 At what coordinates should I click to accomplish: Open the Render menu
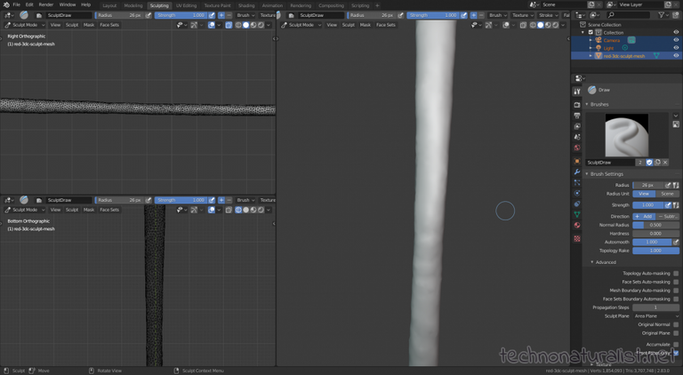point(46,4)
